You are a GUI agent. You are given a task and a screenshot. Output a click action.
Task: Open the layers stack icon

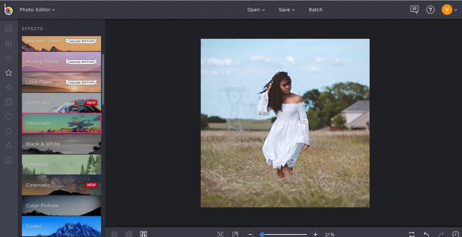tap(114, 235)
